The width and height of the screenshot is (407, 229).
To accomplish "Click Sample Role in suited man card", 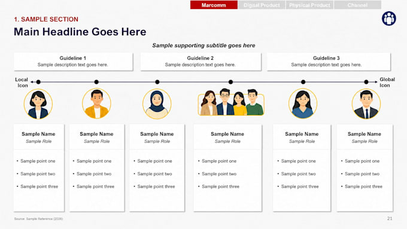I will point(365,141).
